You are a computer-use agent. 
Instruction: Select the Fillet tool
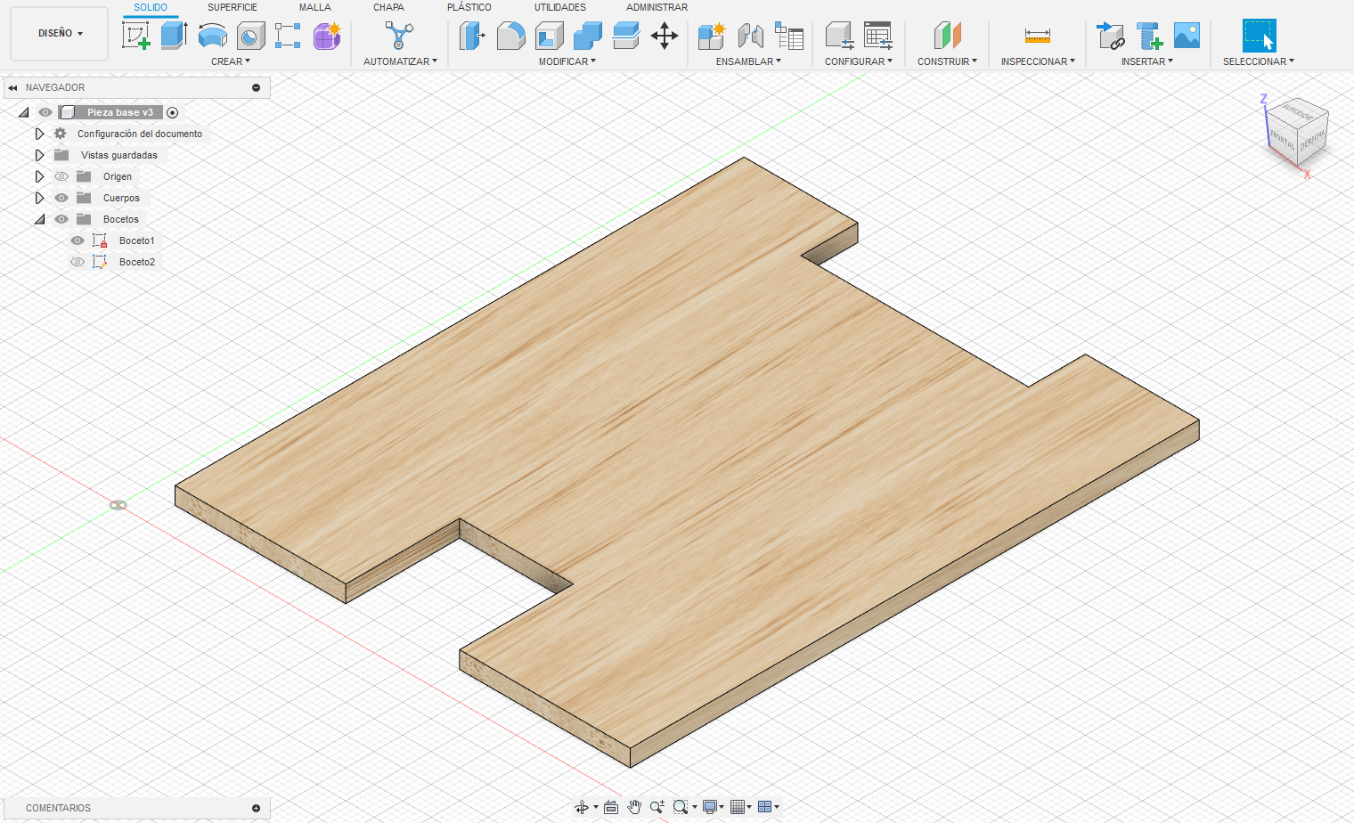510,36
